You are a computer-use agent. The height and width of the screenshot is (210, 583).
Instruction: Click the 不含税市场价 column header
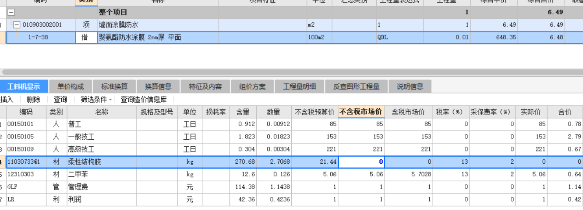pyautogui.click(x=361, y=112)
